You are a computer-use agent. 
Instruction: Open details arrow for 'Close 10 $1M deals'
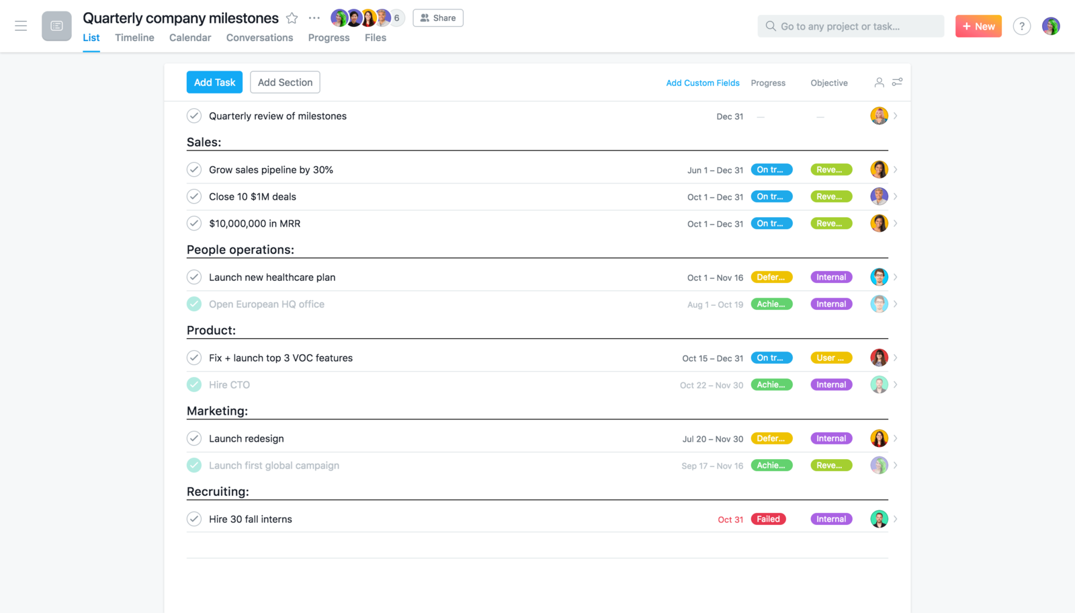click(896, 196)
